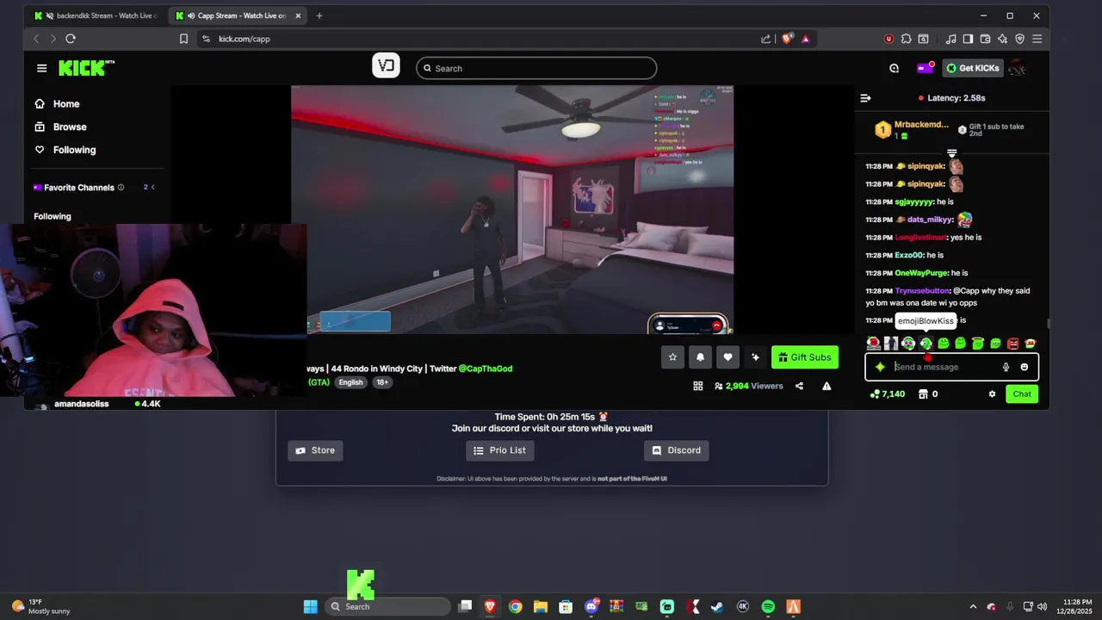
Task: Click the Kick search field
Action: [536, 68]
